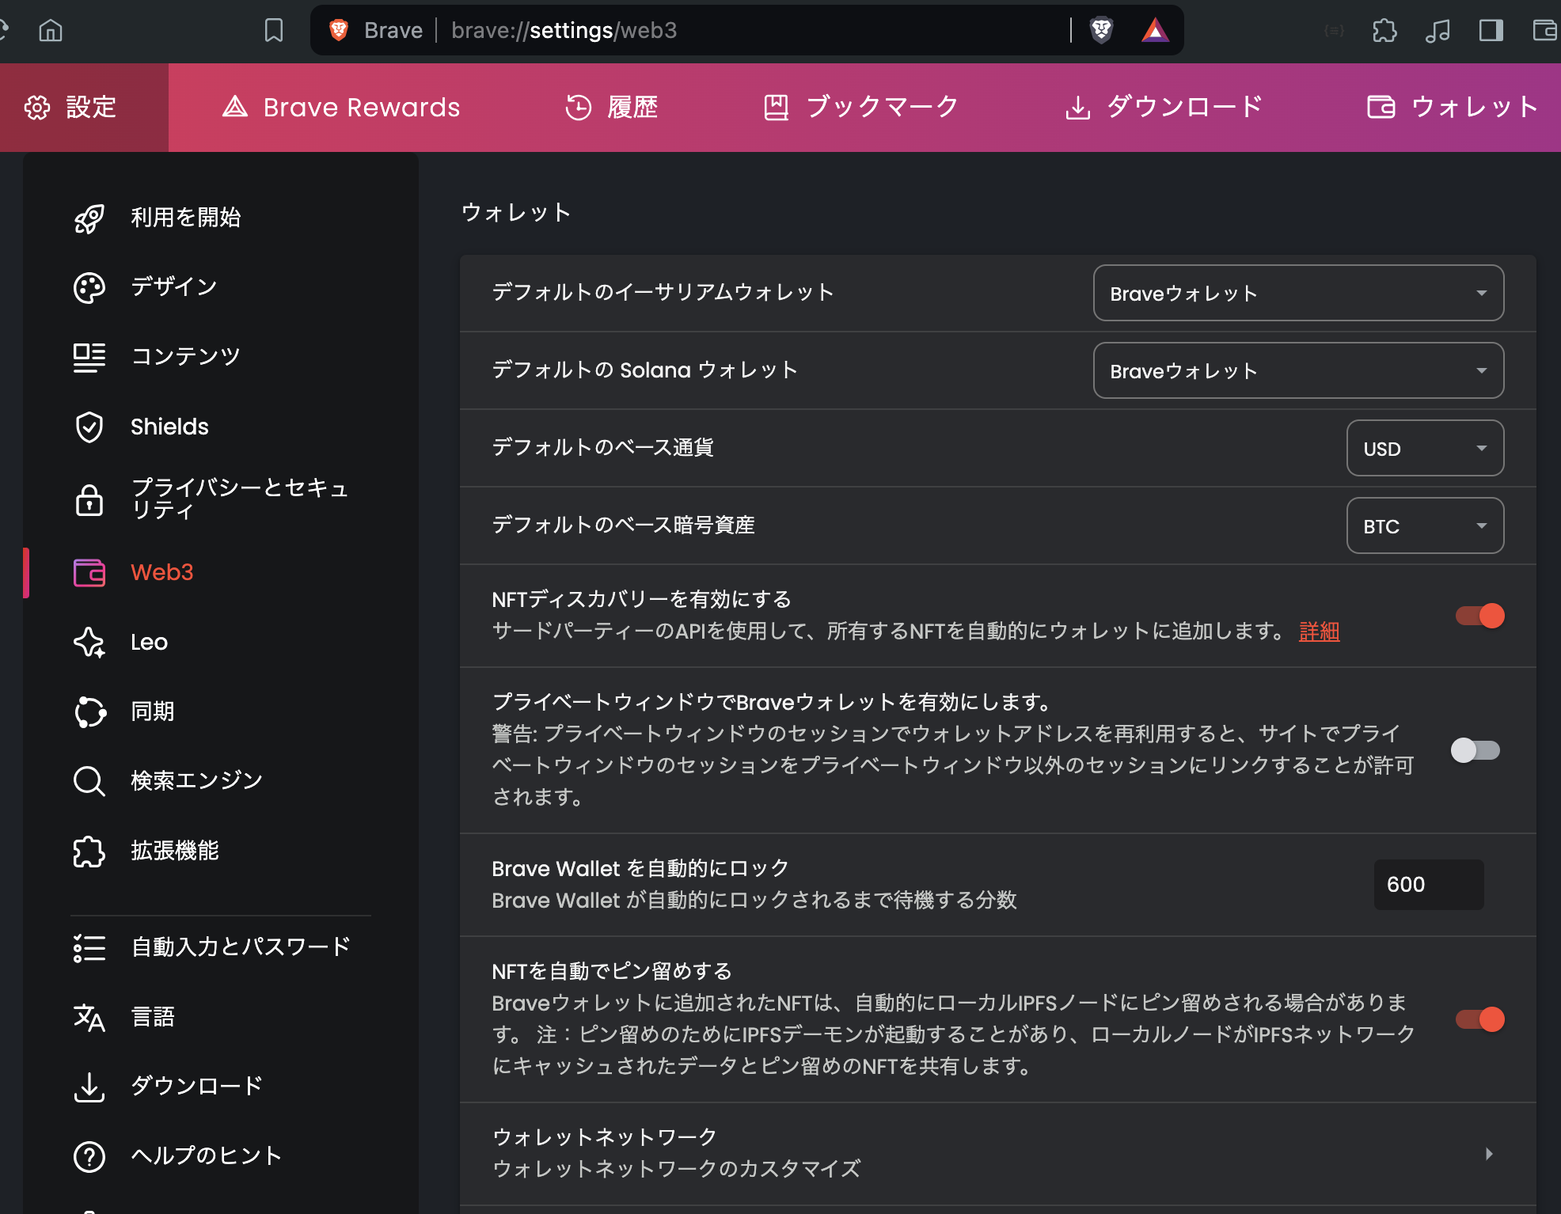Turn off the NFTを自動でピン留めする toggle

1479,1019
